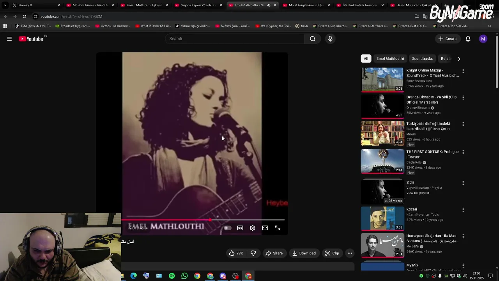Open the Create a Star Wars C... bookmark
The image size is (499, 281).
pos(371,26)
